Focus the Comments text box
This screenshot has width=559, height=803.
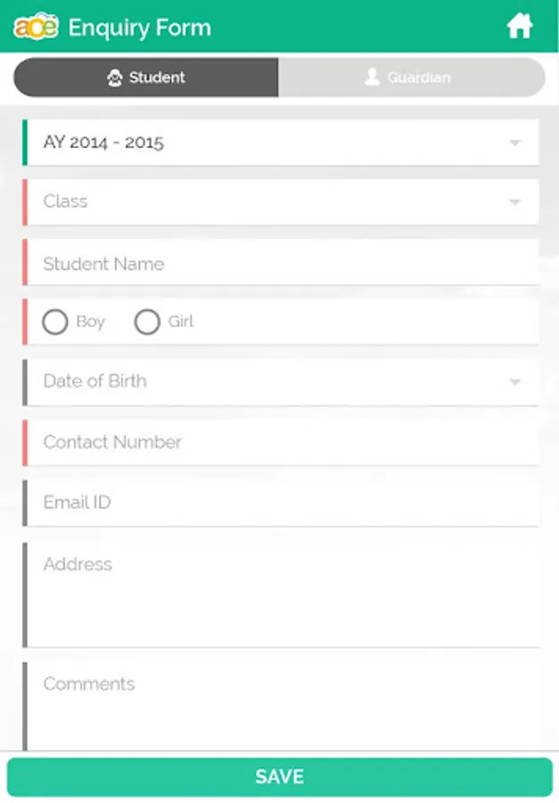pyautogui.click(x=281, y=705)
